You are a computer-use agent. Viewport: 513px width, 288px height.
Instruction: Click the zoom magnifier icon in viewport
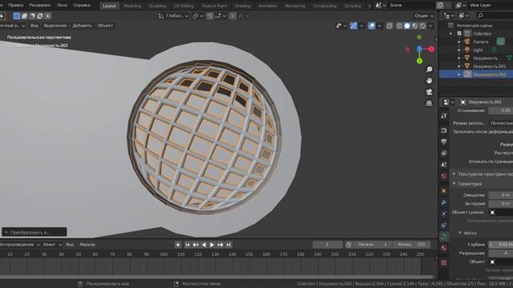pyautogui.click(x=430, y=70)
